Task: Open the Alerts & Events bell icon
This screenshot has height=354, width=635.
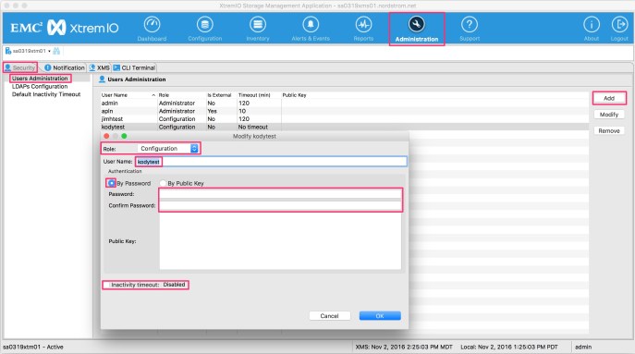Action: click(311, 25)
